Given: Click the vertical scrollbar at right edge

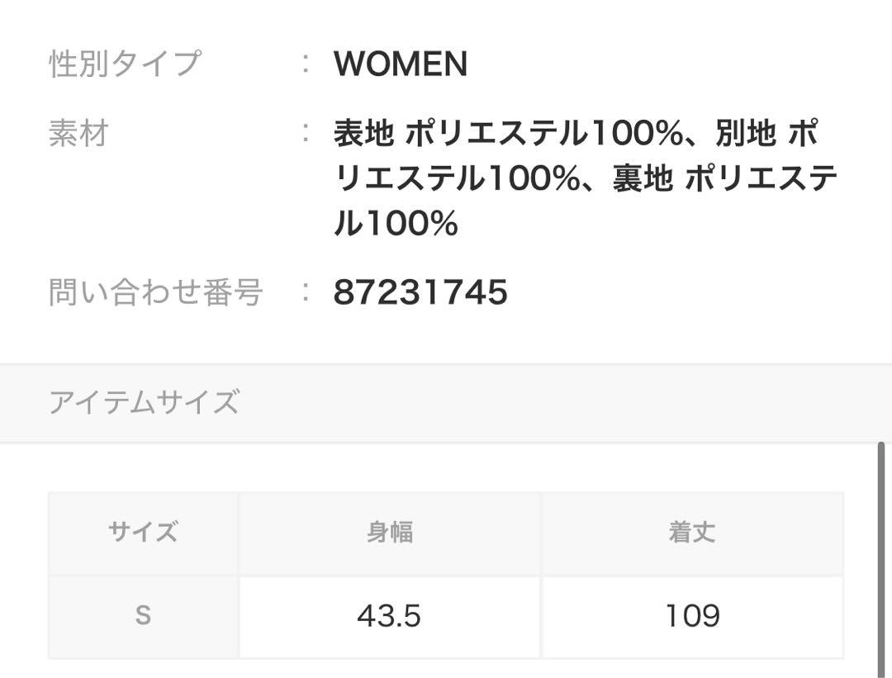Looking at the screenshot, I should coord(881,560).
